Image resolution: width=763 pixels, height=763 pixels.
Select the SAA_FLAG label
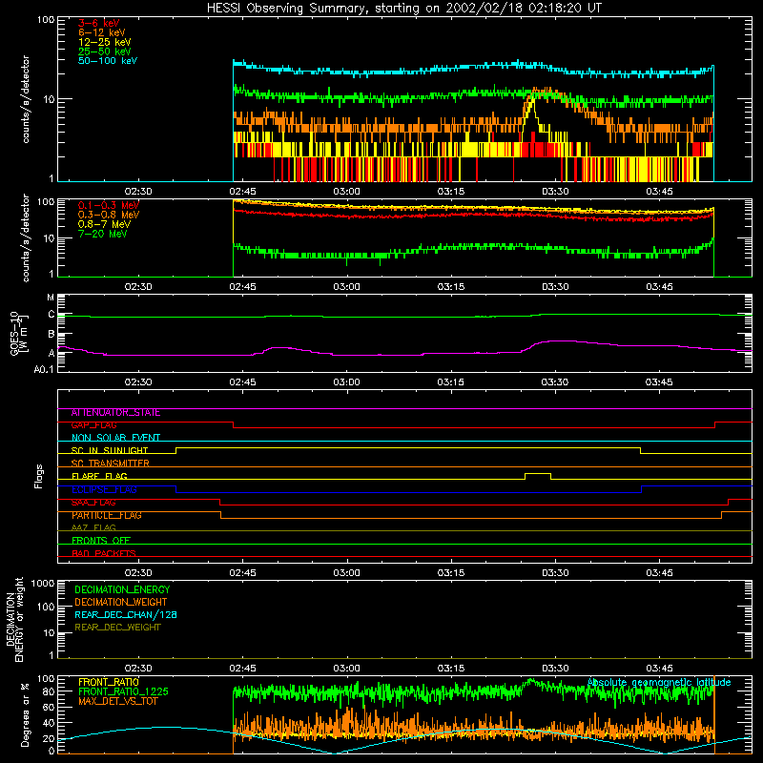click(x=93, y=503)
